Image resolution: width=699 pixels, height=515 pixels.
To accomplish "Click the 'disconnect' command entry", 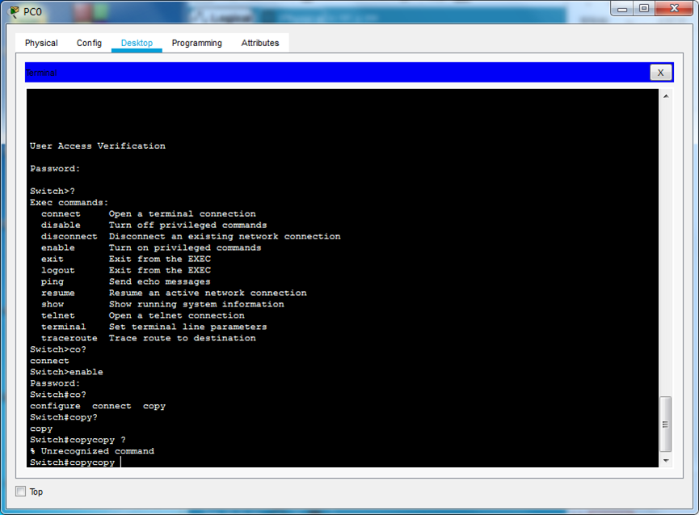I will coord(69,236).
